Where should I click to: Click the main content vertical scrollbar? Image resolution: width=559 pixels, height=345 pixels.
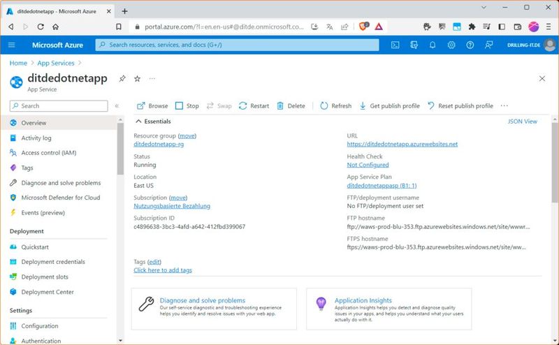click(555, 163)
